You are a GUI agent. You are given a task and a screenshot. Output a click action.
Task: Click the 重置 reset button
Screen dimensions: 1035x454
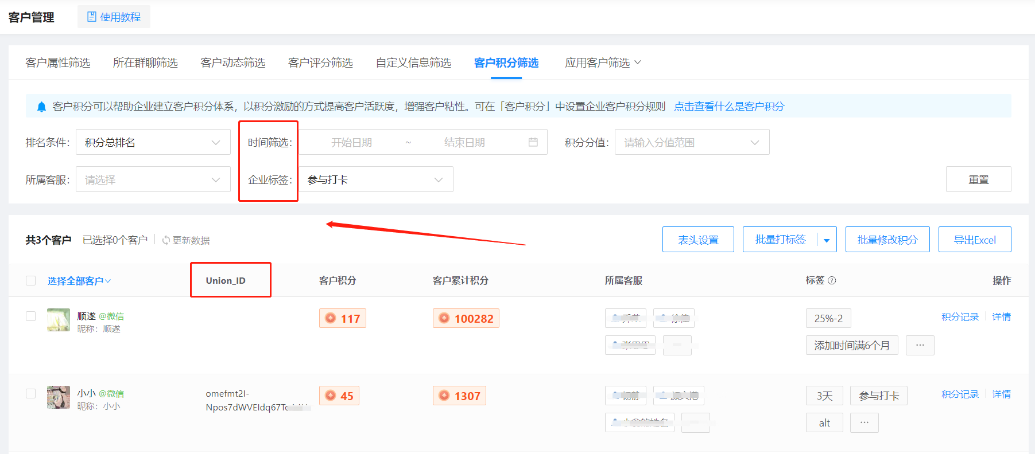978,179
